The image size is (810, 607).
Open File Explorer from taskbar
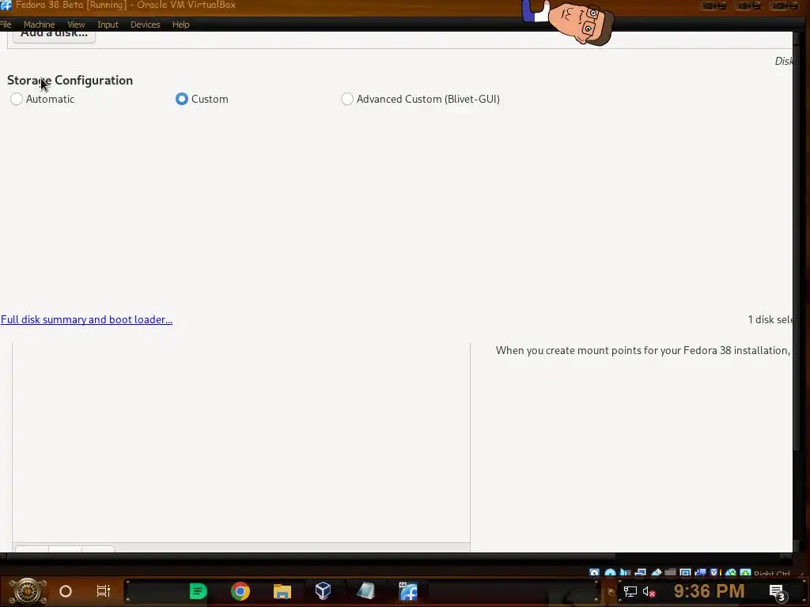pos(282,591)
